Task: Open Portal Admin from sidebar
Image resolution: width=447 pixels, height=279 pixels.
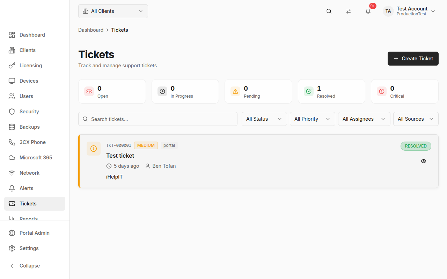Action: pos(35,233)
